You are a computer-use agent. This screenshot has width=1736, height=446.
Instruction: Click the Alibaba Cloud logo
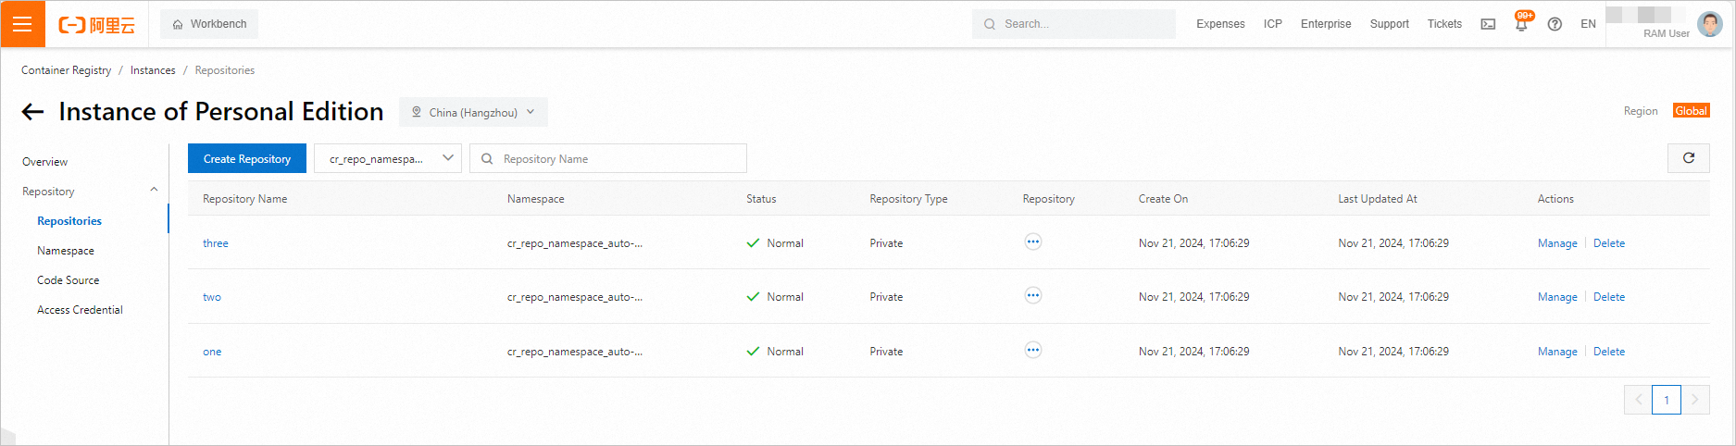tap(96, 25)
